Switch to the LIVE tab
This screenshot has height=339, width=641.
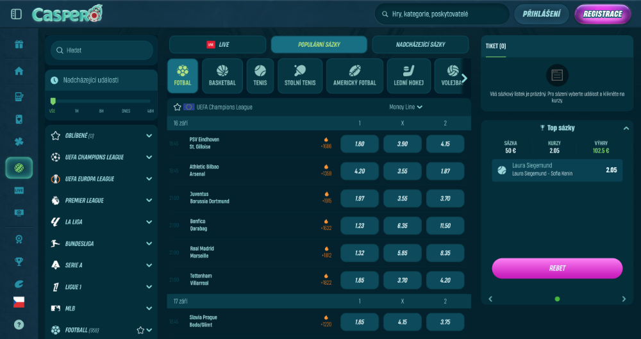click(x=217, y=44)
